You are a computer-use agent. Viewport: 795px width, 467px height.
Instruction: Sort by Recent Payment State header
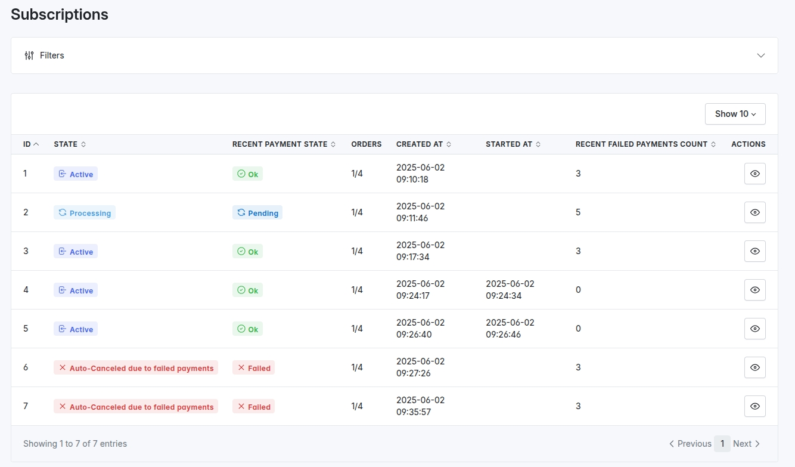click(x=284, y=144)
